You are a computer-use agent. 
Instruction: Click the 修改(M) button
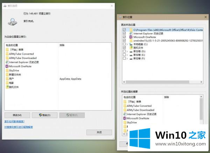click(17, 115)
